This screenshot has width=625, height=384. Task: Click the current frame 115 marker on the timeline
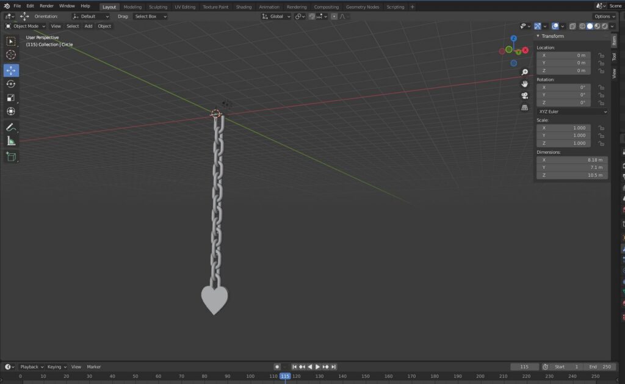click(x=284, y=376)
